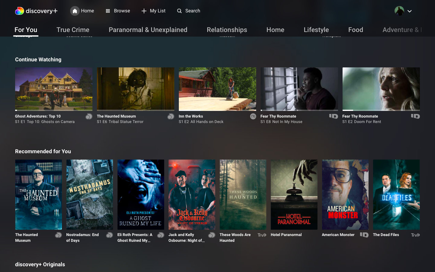Open the True Crime tab
The height and width of the screenshot is (272, 435).
[x=73, y=30]
